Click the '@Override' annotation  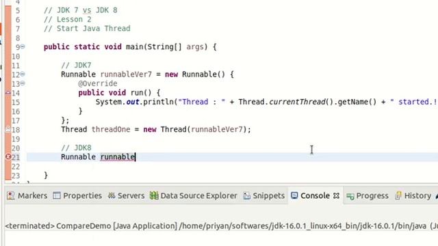(x=98, y=83)
